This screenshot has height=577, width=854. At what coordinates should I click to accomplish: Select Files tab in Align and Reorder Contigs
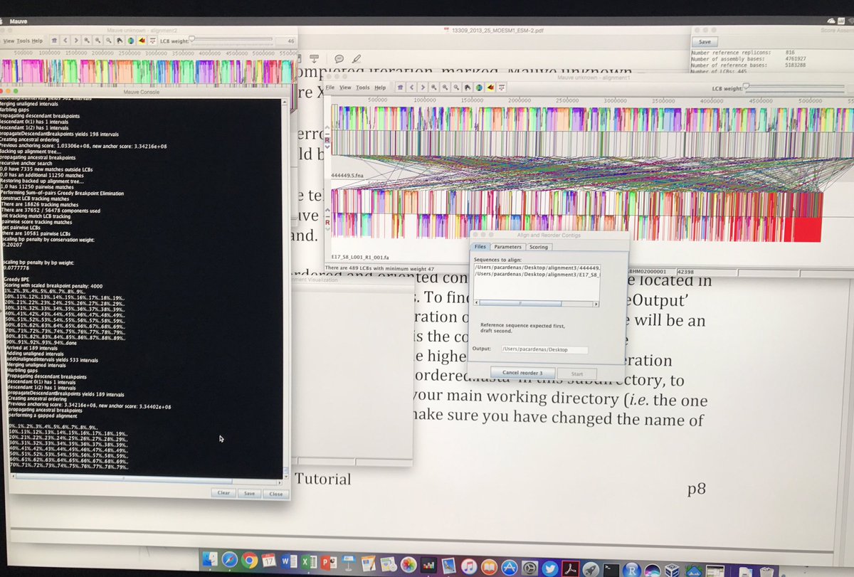point(480,247)
